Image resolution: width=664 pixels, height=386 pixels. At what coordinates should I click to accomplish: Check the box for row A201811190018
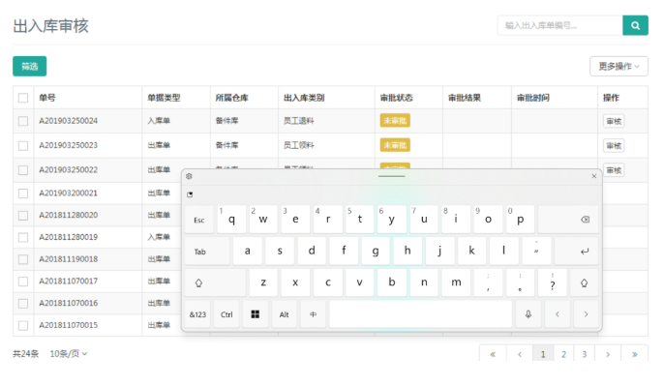(23, 259)
